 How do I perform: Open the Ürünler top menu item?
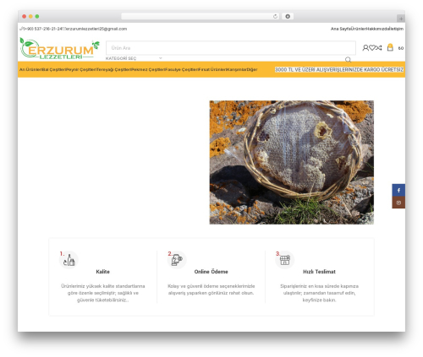point(359,29)
